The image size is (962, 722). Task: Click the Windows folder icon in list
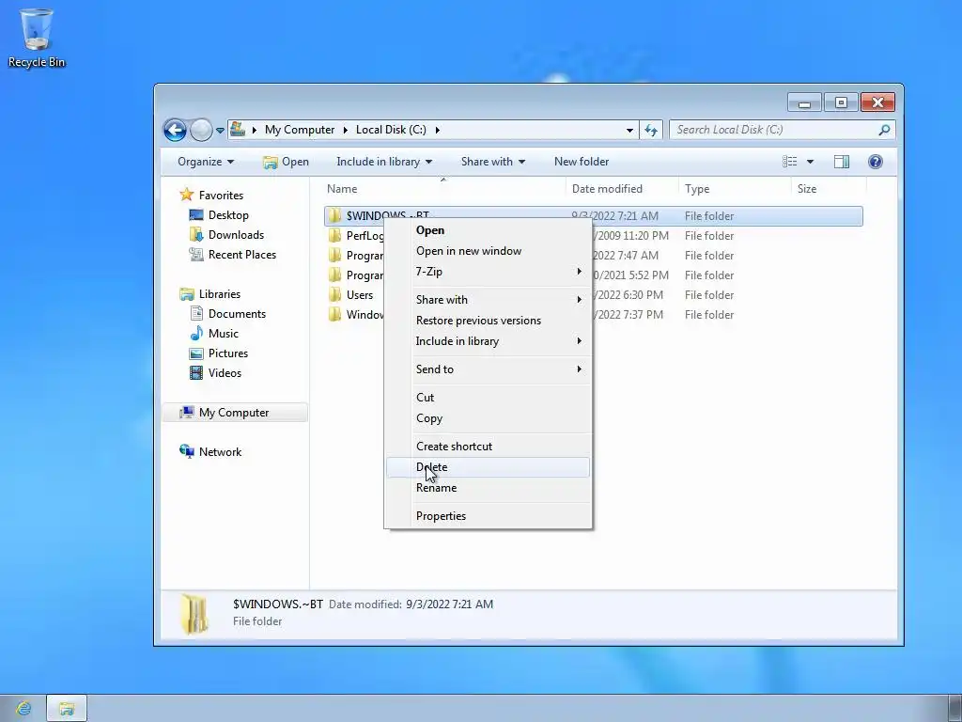334,314
